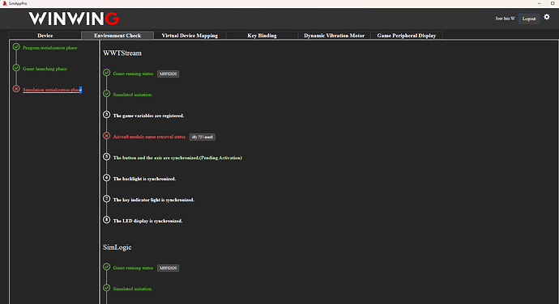Click red X for Aircraft module name retrieval
The width and height of the screenshot is (559, 304).
click(107, 136)
